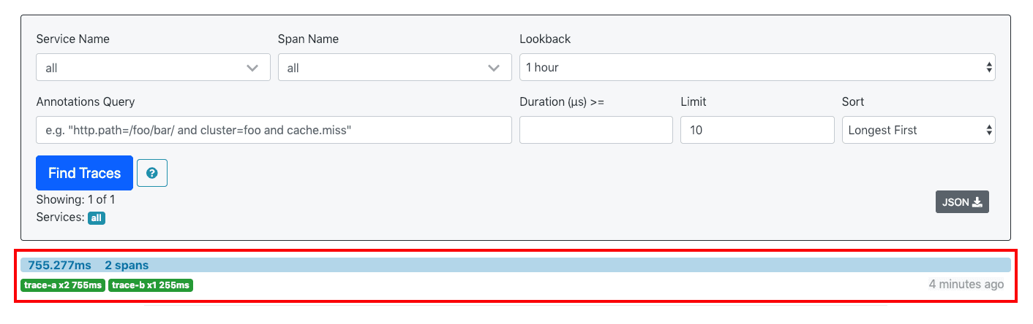This screenshot has width=1033, height=324.
Task: Change the Sort order from Longest First
Action: [x=918, y=130]
